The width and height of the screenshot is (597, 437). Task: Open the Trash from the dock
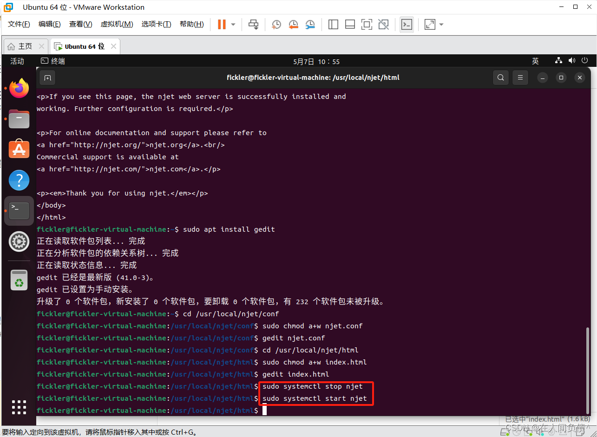(x=19, y=280)
